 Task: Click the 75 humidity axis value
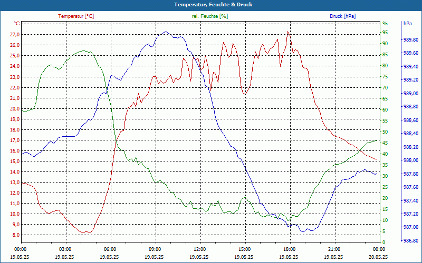(x=385, y=77)
